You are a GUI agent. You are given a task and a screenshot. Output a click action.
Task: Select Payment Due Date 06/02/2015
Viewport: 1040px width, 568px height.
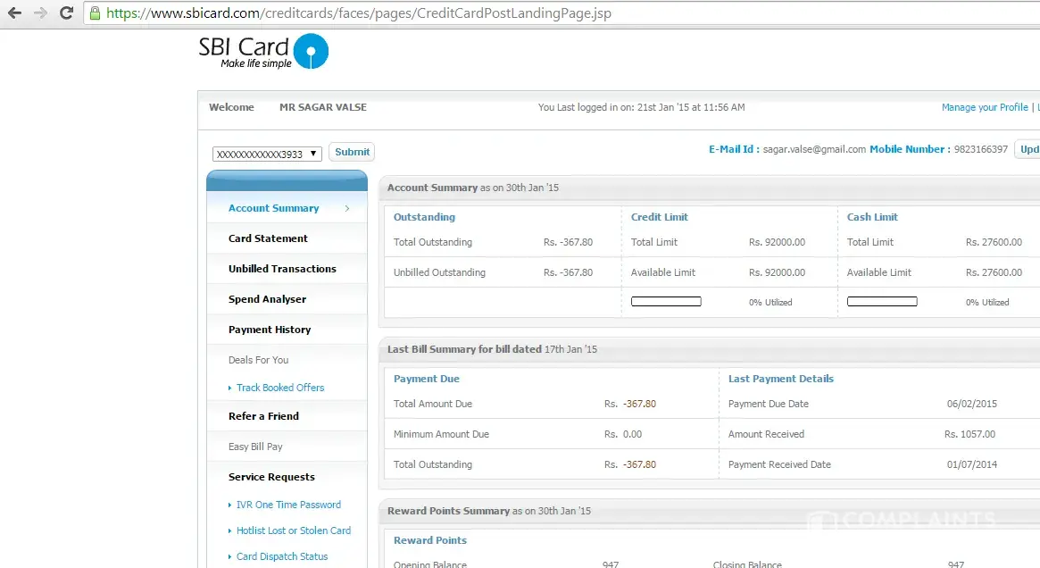tap(971, 404)
